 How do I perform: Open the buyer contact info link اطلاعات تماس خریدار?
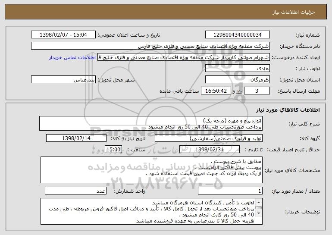pyautogui.click(x=72, y=58)
